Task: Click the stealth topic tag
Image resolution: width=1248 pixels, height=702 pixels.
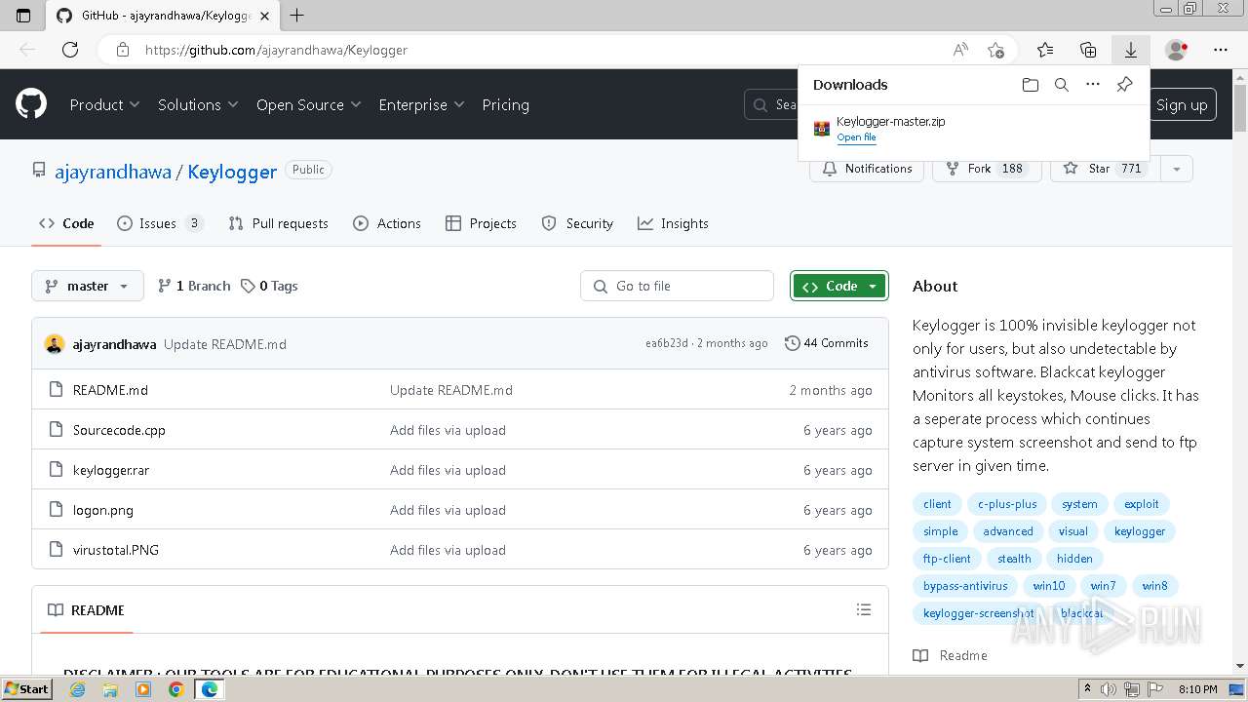Action: click(1014, 559)
